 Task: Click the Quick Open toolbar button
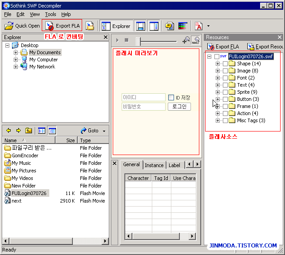22,26
